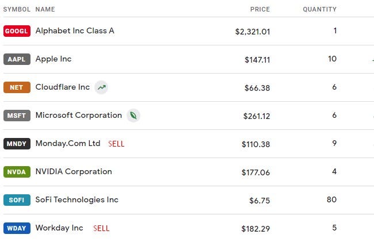Click the SELL label next to Workday Inc
This screenshot has width=374, height=242.
pos(101,228)
